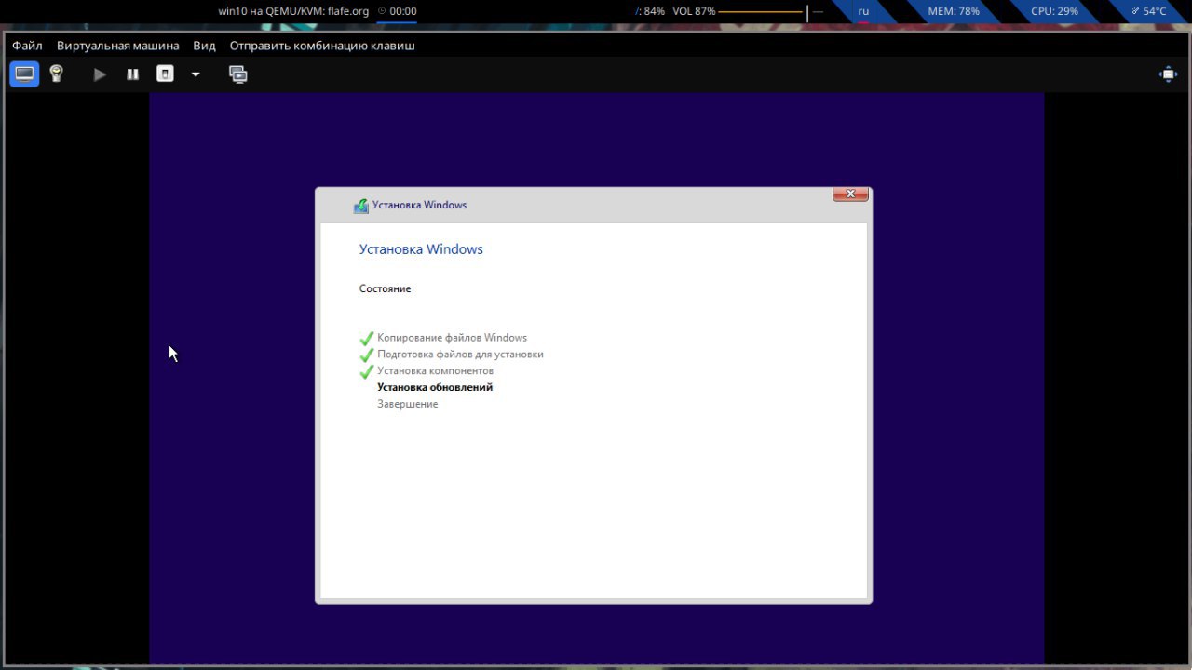The width and height of the screenshot is (1192, 670).
Task: Open the Вид menu
Action: 204,46
